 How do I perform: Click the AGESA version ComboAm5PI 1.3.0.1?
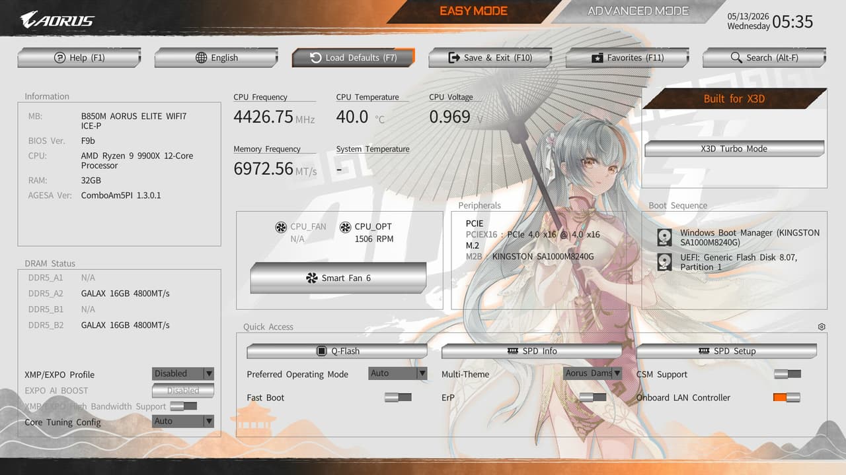[121, 195]
